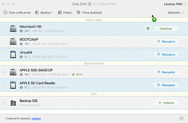The width and height of the screenshot is (188, 123).
Task: Click the APPLE SD Card Reader usage bar
Action: tap(27, 87)
